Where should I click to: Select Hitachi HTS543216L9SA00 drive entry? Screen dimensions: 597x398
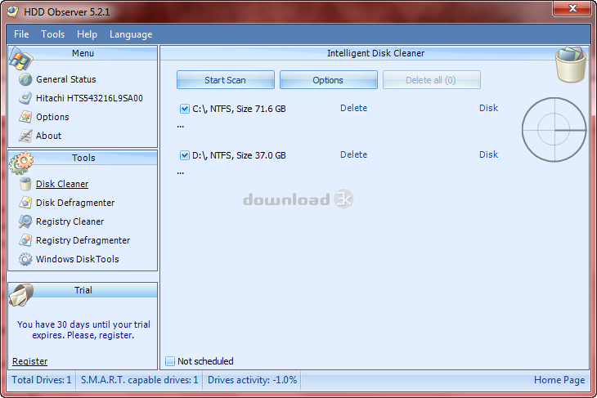click(x=89, y=98)
